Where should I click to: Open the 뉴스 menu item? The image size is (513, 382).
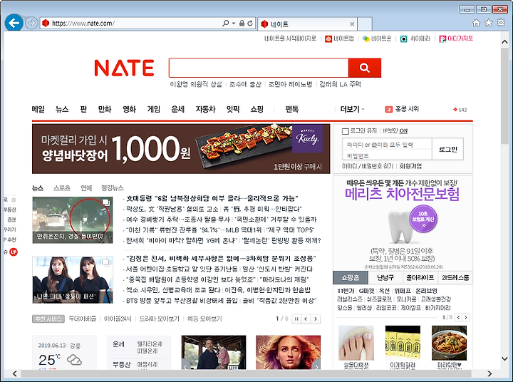pyautogui.click(x=62, y=109)
